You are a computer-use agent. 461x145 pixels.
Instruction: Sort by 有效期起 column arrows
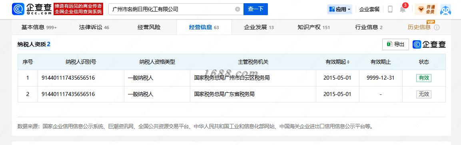(x=348, y=62)
